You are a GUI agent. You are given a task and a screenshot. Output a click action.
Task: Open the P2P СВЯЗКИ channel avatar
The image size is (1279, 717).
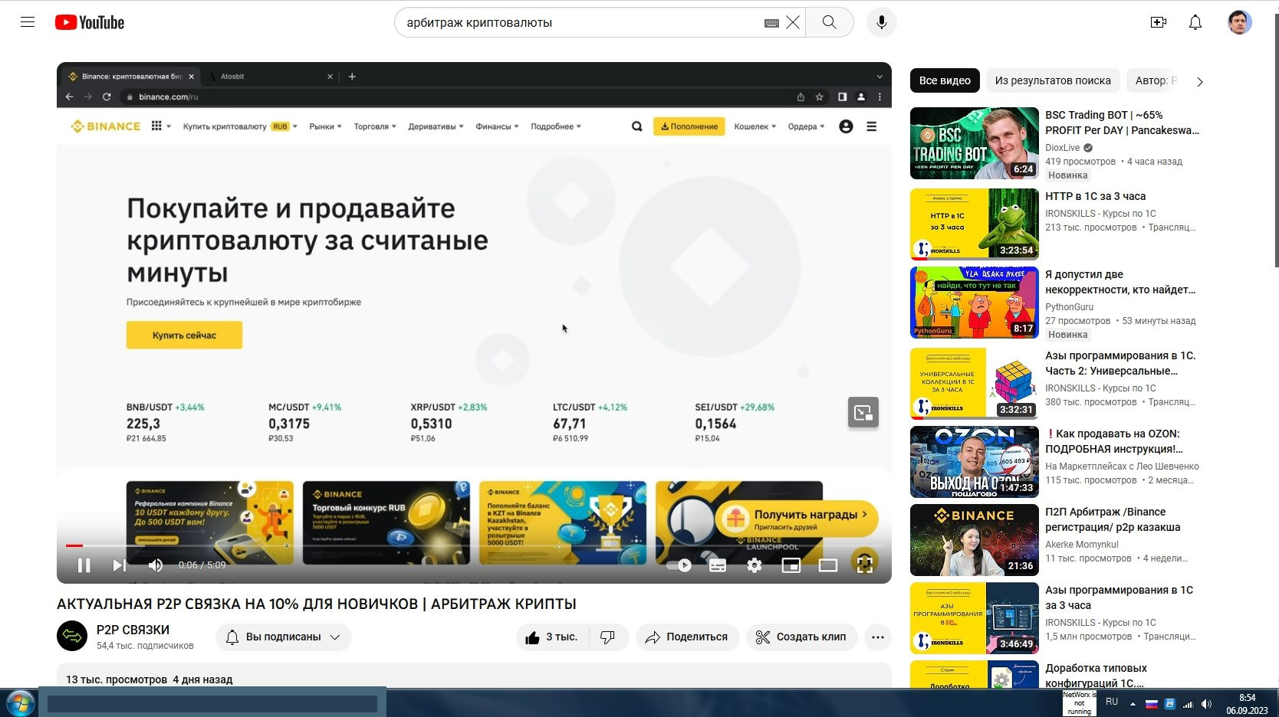click(72, 636)
